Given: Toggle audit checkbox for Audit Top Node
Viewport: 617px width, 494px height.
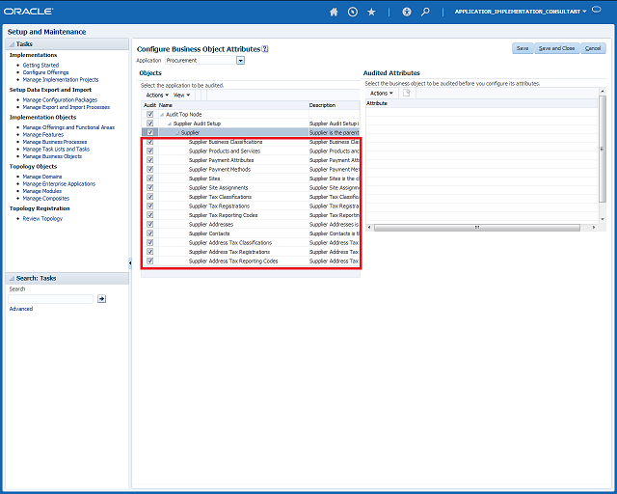Looking at the screenshot, I should (150, 114).
